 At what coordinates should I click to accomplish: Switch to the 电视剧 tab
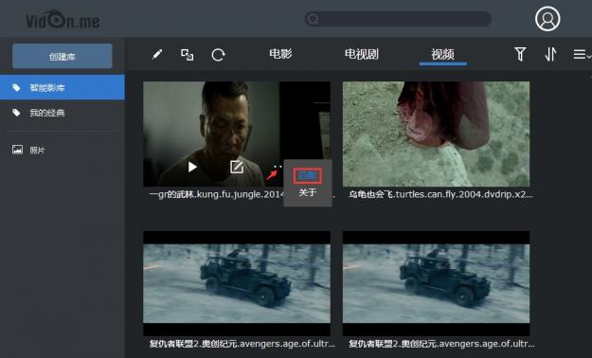(x=361, y=54)
